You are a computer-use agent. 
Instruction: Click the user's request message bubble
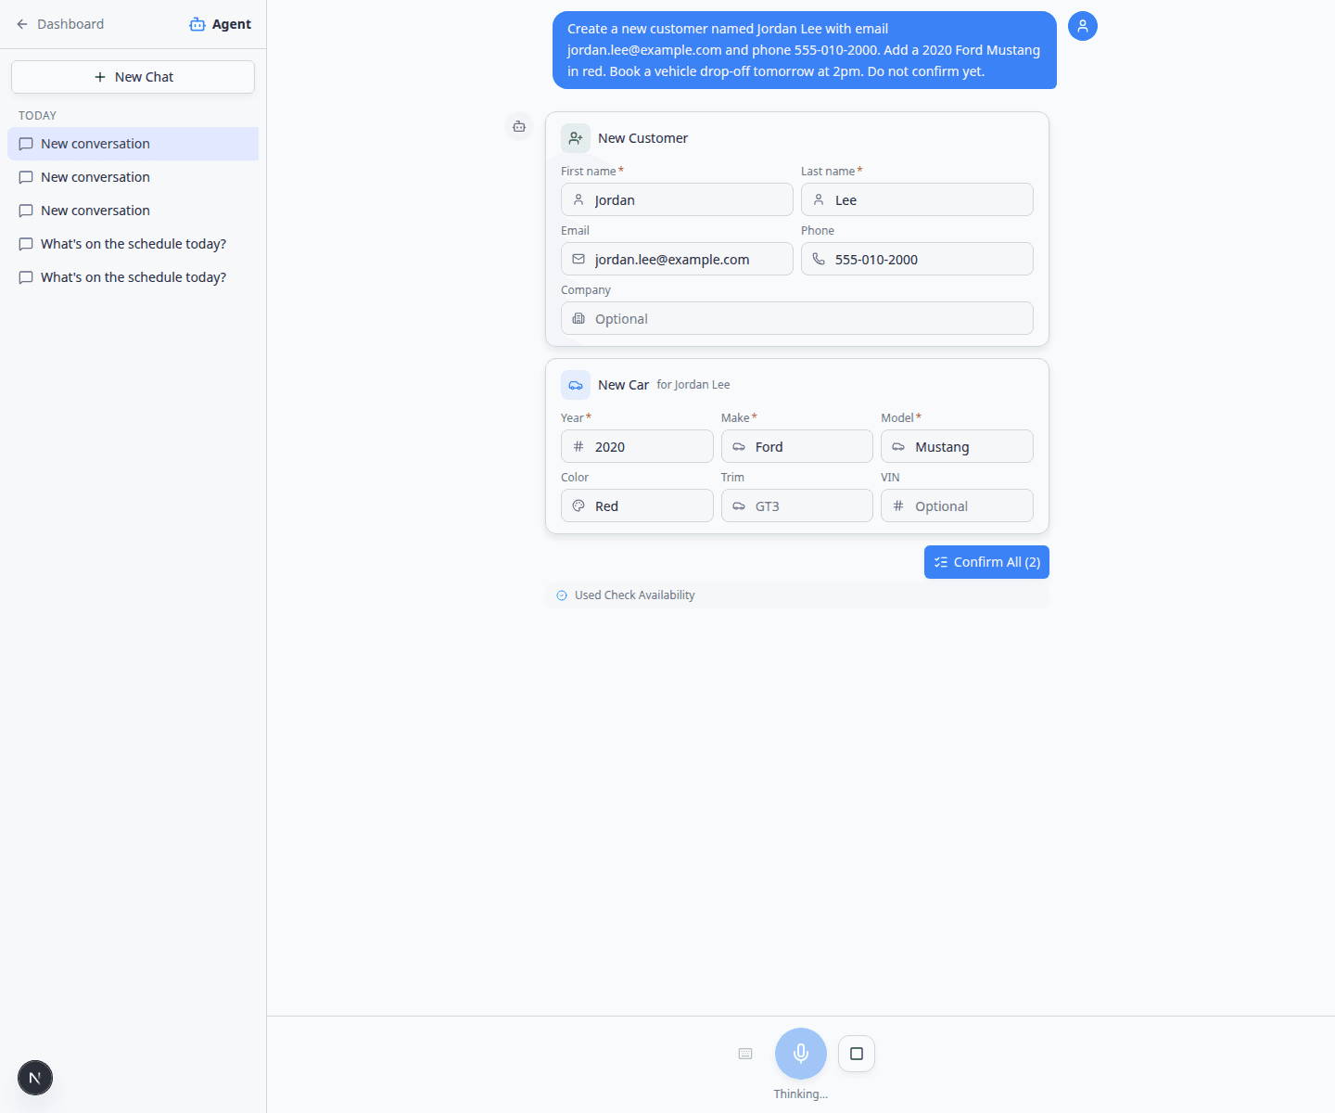coord(805,50)
